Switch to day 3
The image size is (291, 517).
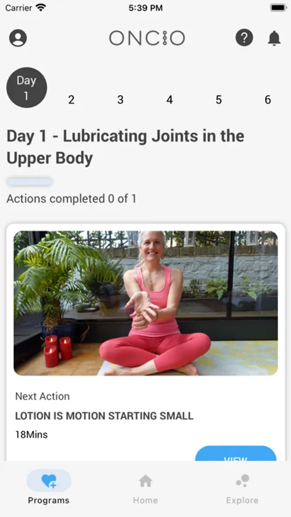121,99
